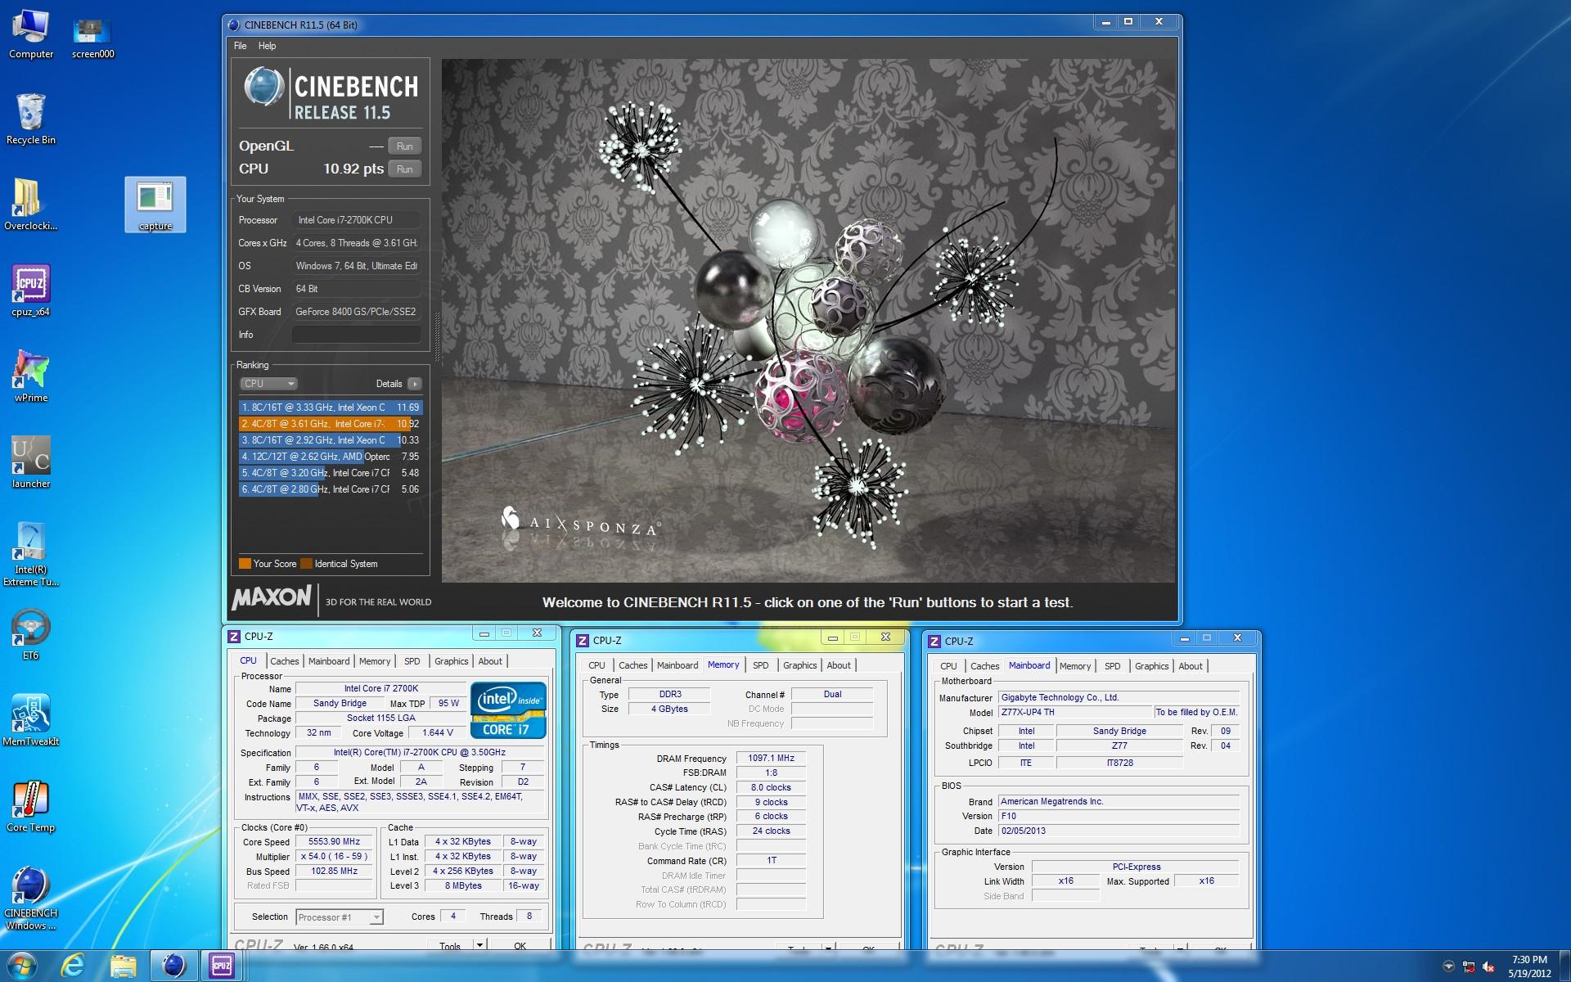Click the CPU-Z window title icon in the Memory window
Image resolution: width=1571 pixels, height=982 pixels.
[x=583, y=640]
